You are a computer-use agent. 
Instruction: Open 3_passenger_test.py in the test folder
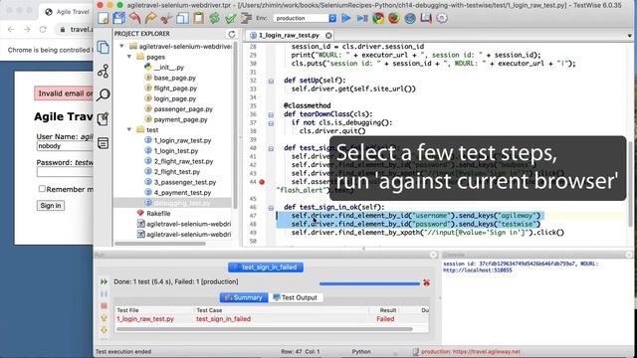point(185,182)
